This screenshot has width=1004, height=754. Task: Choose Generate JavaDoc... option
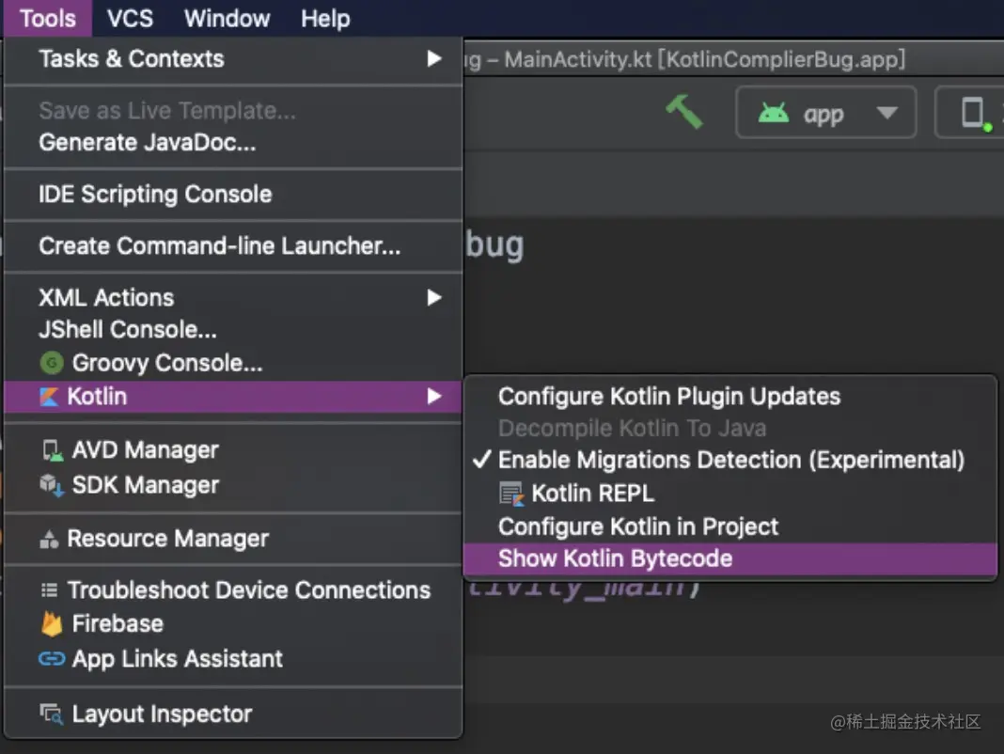pos(233,142)
